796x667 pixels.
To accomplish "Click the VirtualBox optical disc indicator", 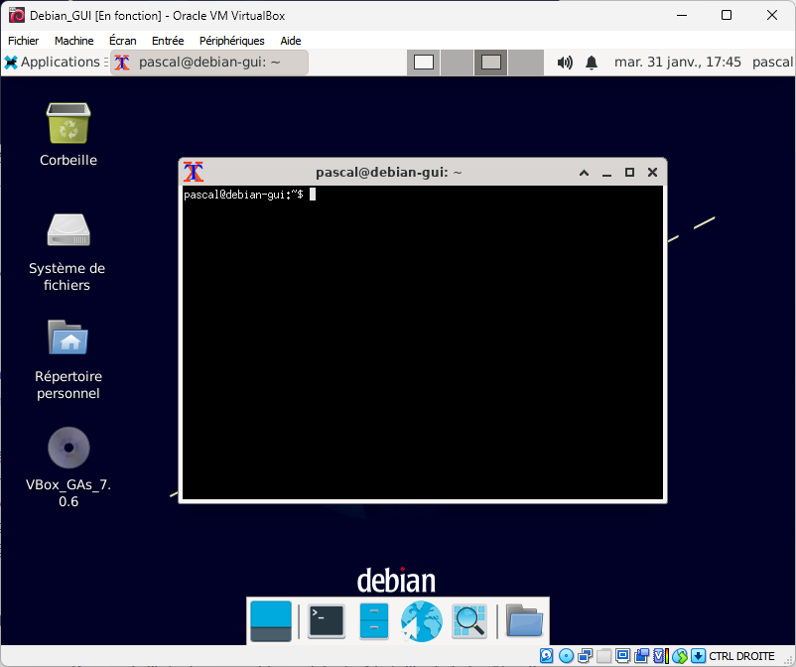I will click(566, 656).
